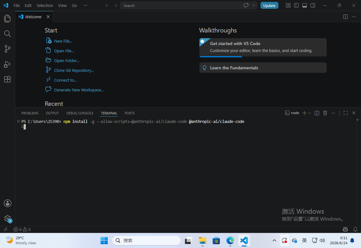Split the terminal
The height and width of the screenshot is (248, 361).
point(317,113)
